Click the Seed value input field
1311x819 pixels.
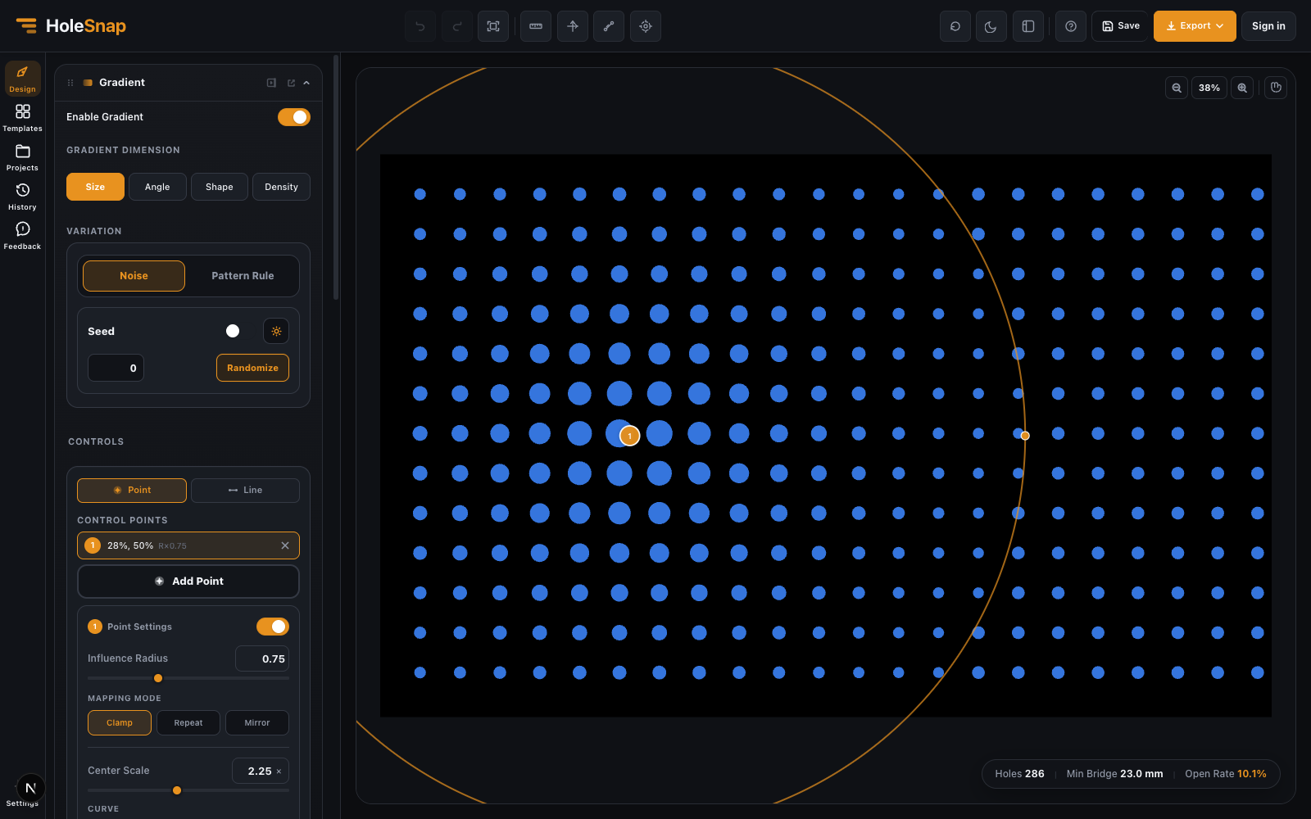coord(116,368)
